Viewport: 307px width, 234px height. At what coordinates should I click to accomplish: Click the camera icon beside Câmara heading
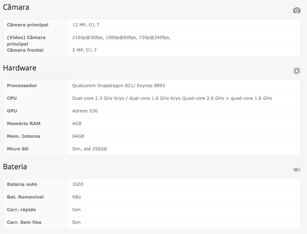pos(296,10)
